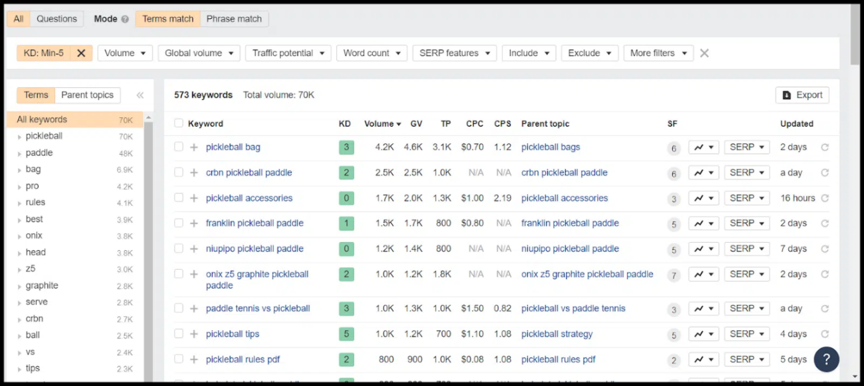Refresh the pickleball bag row data
Screen dimensions: 864x386
tap(825, 147)
